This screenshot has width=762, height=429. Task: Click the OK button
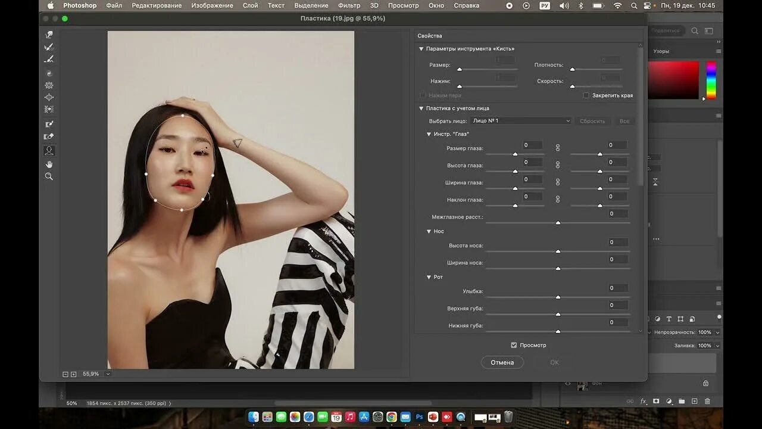point(554,362)
